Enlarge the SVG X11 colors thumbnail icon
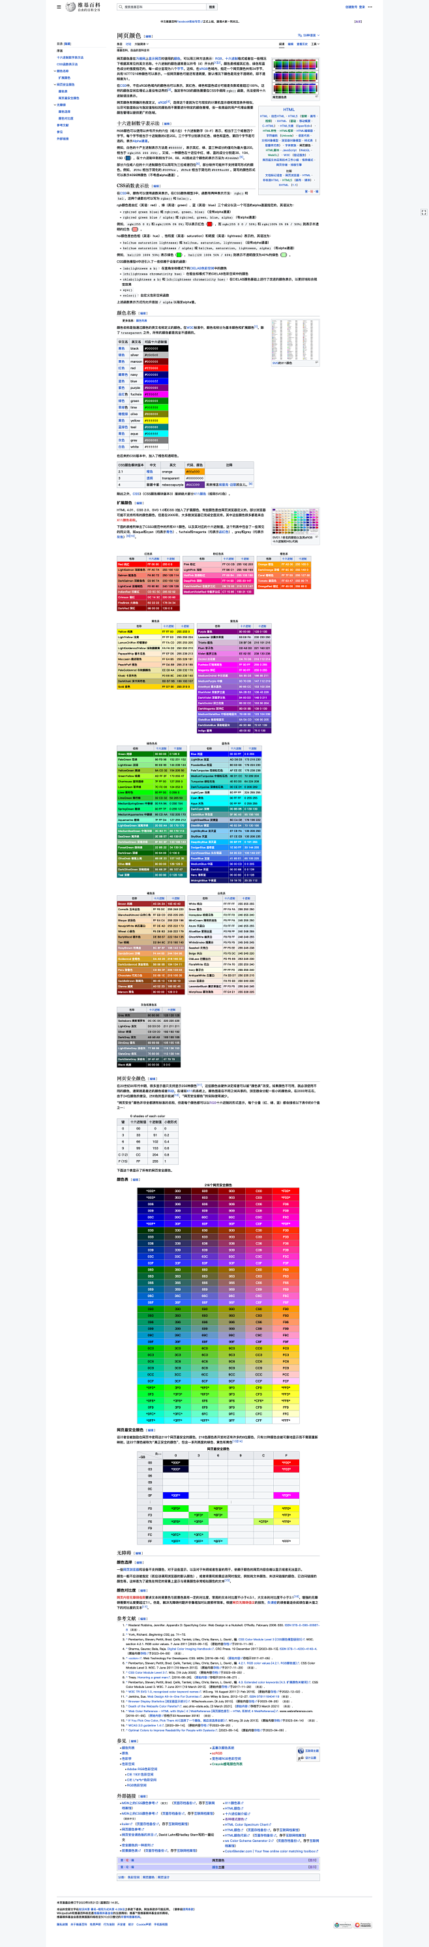 coord(316,363)
